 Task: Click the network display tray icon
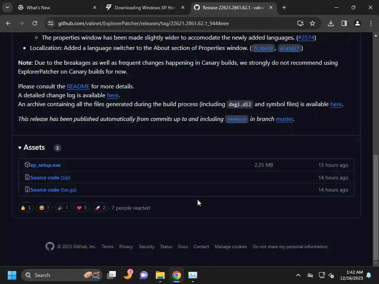click(x=322, y=275)
